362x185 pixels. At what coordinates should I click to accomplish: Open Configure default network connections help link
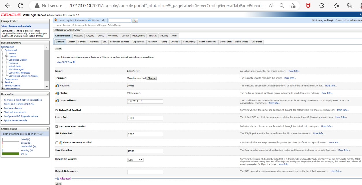[x=23, y=100]
